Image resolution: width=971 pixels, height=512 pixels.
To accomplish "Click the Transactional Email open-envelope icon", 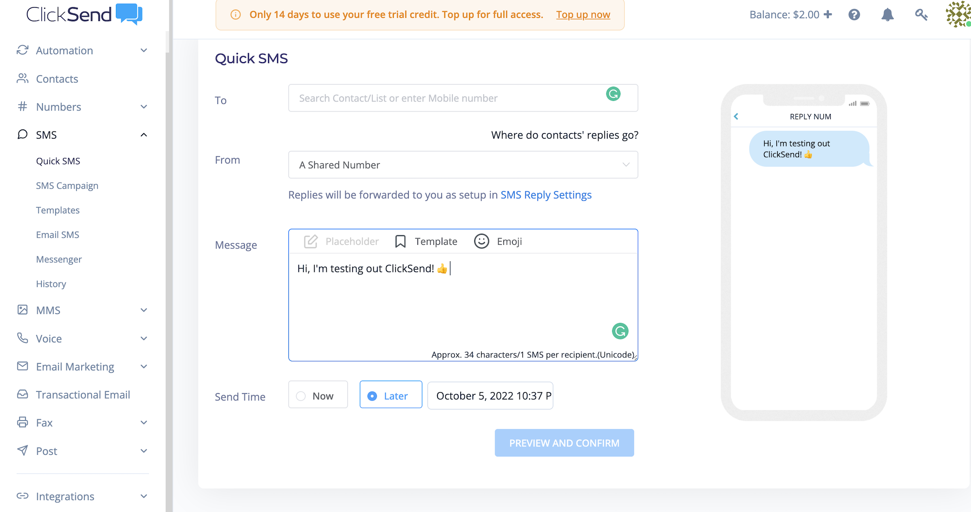I will coord(22,394).
